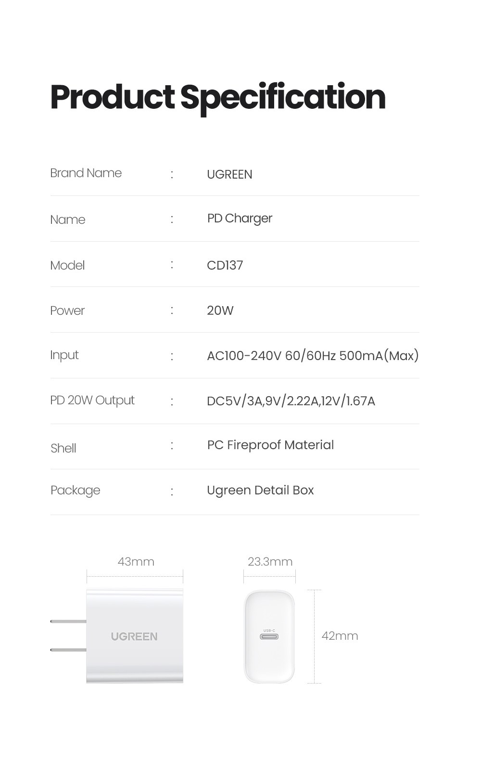This screenshot has height=776, width=481.
Task: Select the PD Charger name value
Action: point(240,219)
